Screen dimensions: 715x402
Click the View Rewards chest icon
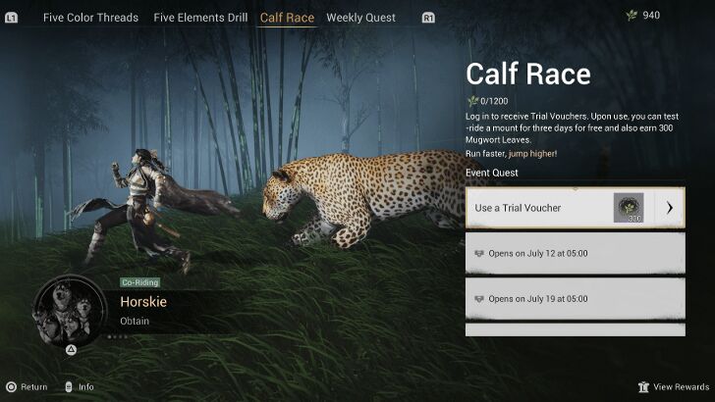pyautogui.click(x=643, y=387)
